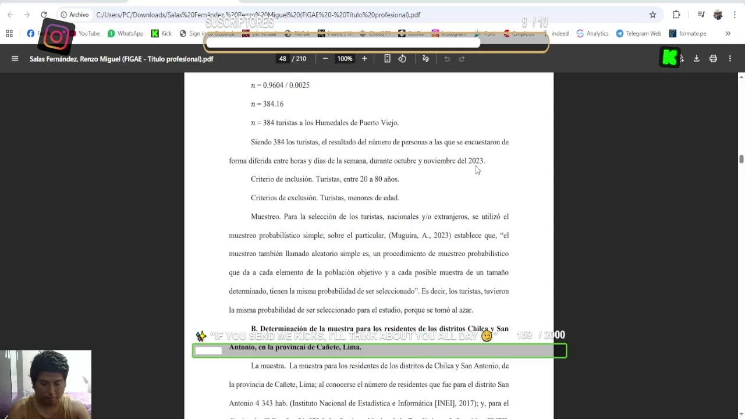The width and height of the screenshot is (745, 419).
Task: Open the PDF sidebar menu icon
Action: [15, 59]
